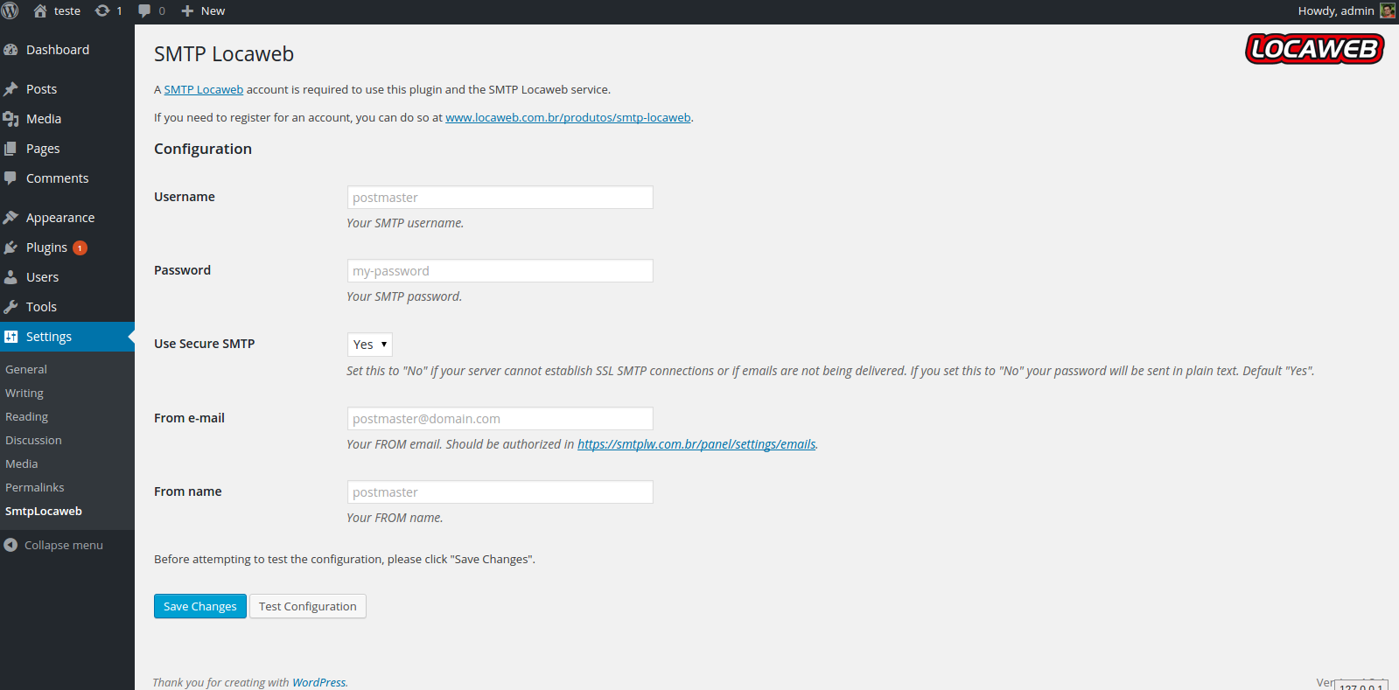The height and width of the screenshot is (690, 1399).
Task: Click the Test Configuration button
Action: 308,606
